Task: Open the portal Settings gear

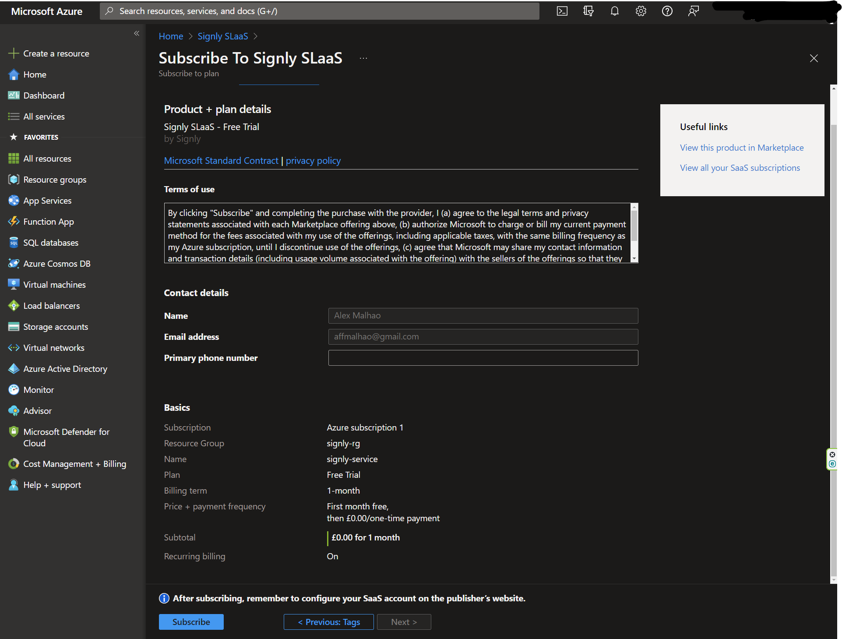Action: point(641,11)
